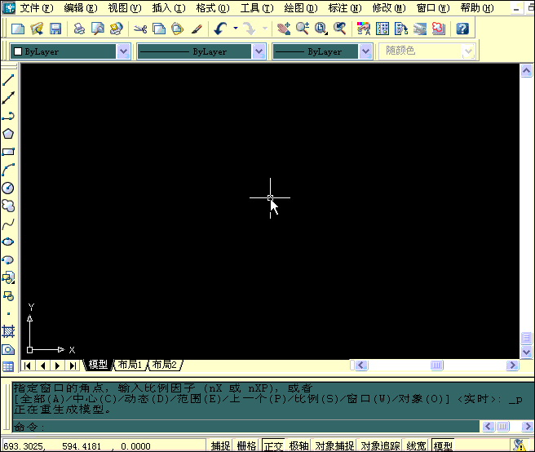Select the Zoom Realtime magnifier icon
535x452 pixels.
303,29
